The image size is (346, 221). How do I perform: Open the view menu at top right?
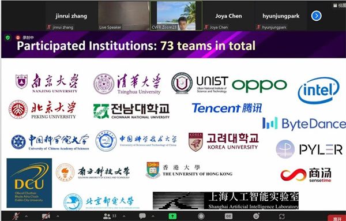tap(340, 5)
